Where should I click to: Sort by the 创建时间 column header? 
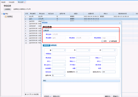click(91, 14)
